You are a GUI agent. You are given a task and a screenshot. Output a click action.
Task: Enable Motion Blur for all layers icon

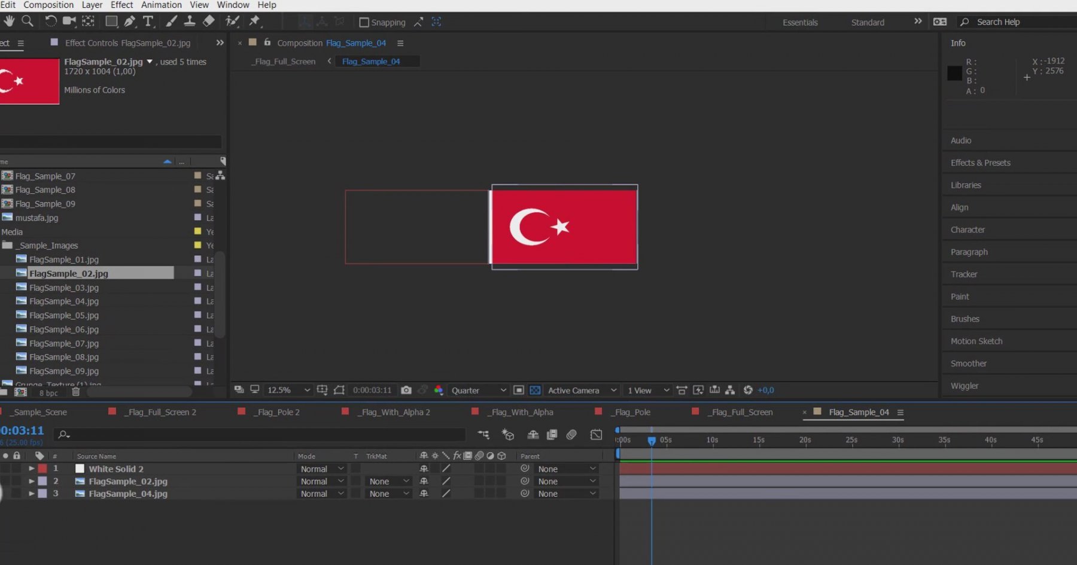pyautogui.click(x=571, y=435)
